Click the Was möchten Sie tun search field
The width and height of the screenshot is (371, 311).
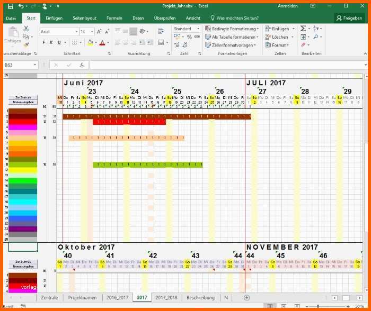click(235, 18)
